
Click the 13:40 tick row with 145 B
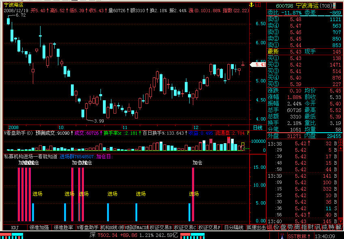(x=302, y=222)
